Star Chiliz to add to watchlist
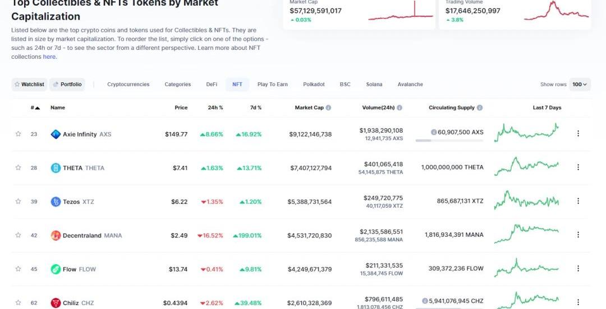606x309 pixels. (18, 302)
